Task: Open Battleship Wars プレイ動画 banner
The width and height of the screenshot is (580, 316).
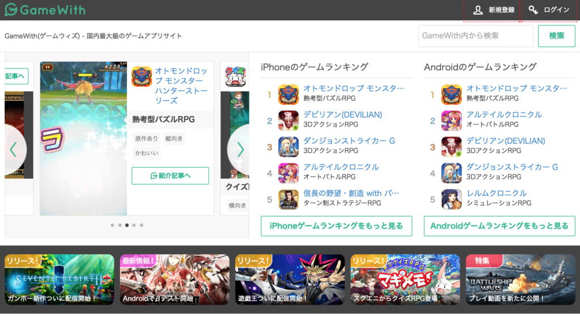Action: 521,279
